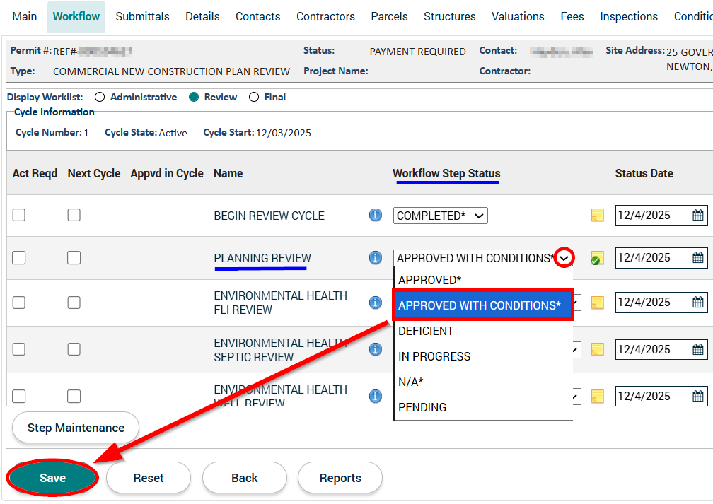Click info icon for Environmental Health FLI Review

pos(376,303)
